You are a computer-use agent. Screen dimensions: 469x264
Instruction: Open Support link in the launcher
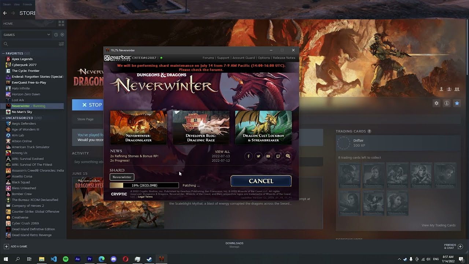pyautogui.click(x=223, y=58)
